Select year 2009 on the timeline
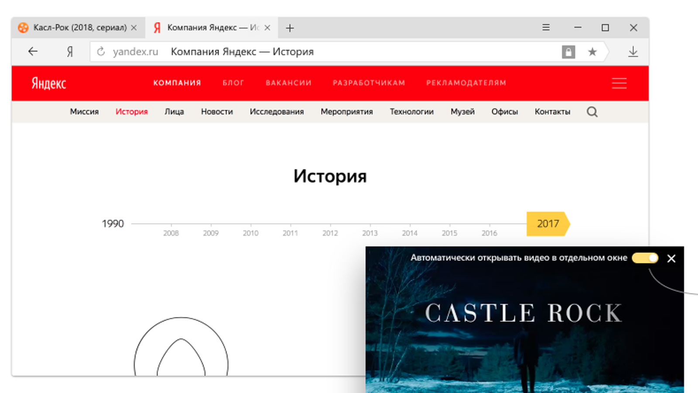698x393 pixels. click(x=211, y=233)
